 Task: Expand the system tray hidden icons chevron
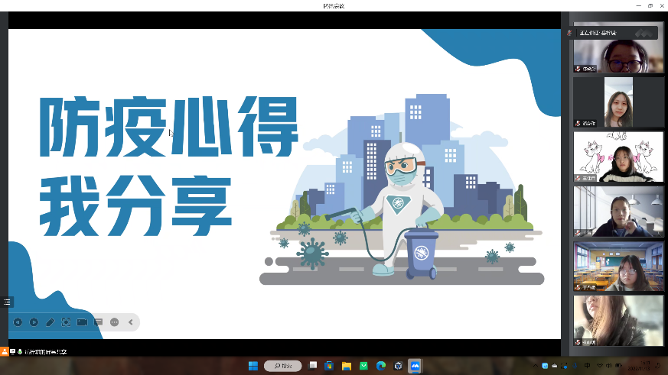coord(534,366)
